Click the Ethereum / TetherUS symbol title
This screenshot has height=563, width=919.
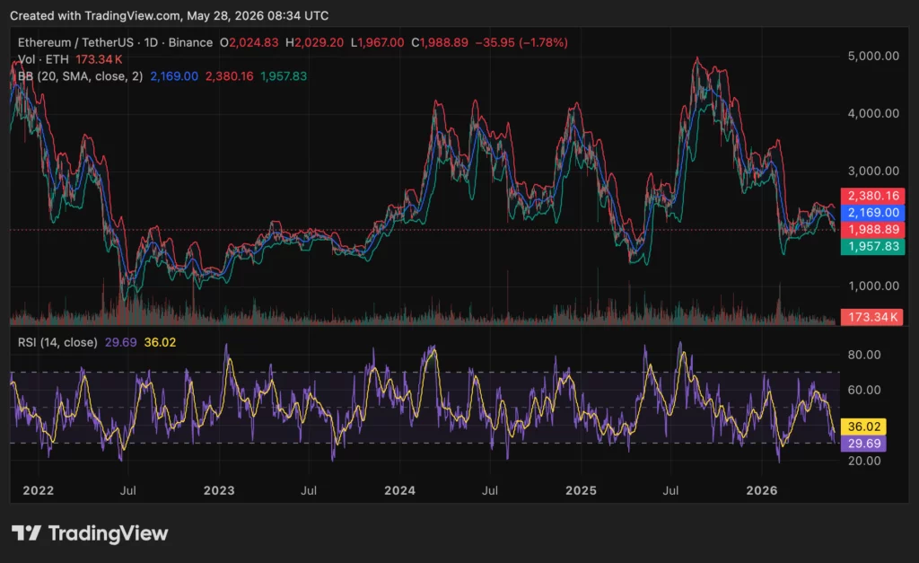click(x=76, y=43)
